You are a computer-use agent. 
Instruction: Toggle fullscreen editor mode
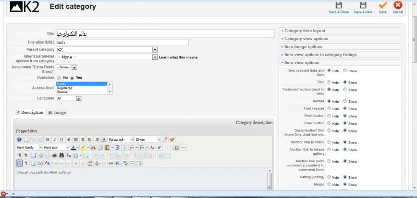tap(33, 155)
